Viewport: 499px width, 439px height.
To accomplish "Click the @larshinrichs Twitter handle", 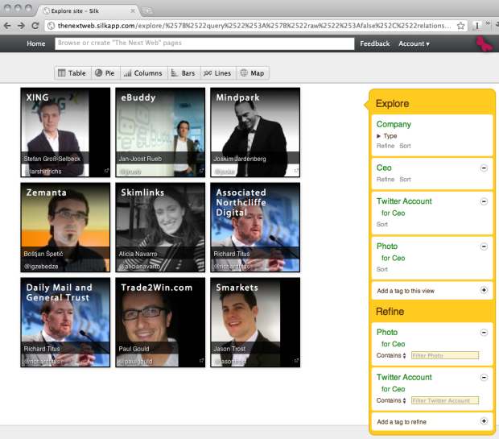I will click(x=43, y=172).
